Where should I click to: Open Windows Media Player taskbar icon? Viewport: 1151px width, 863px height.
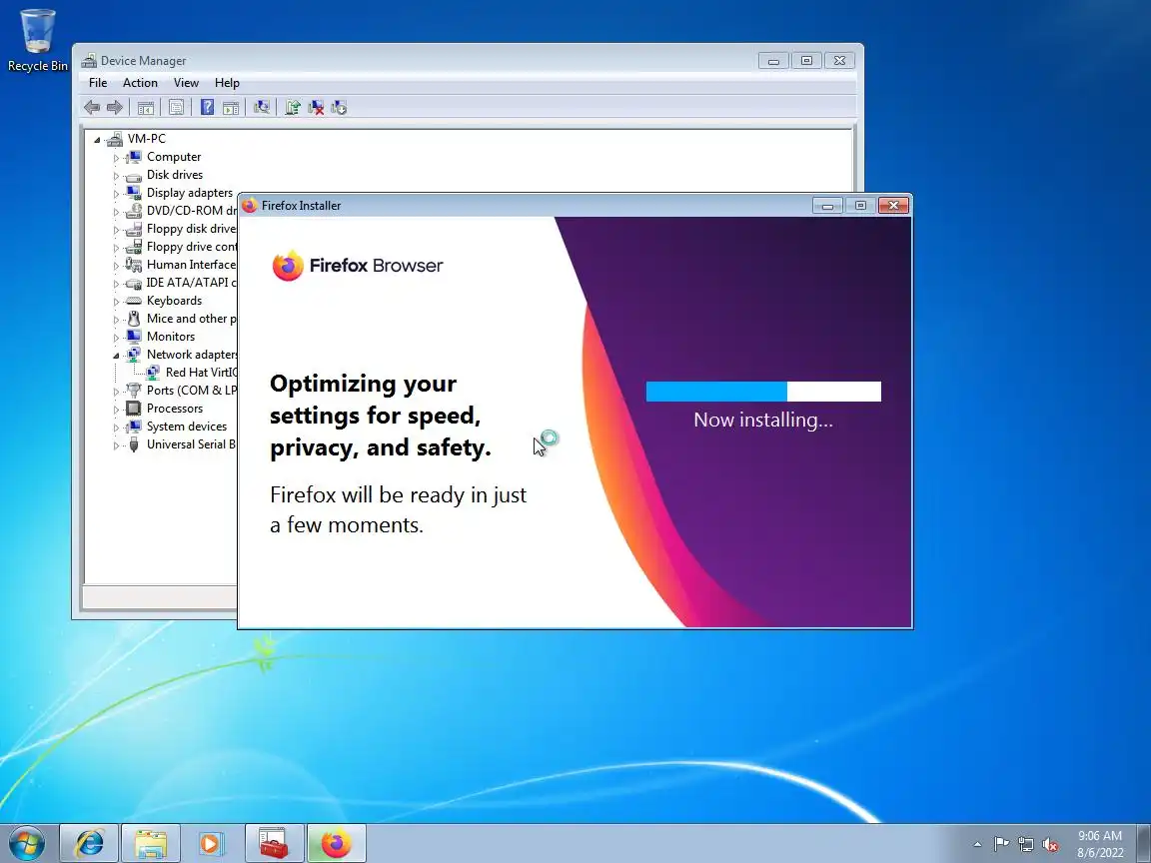[212, 843]
